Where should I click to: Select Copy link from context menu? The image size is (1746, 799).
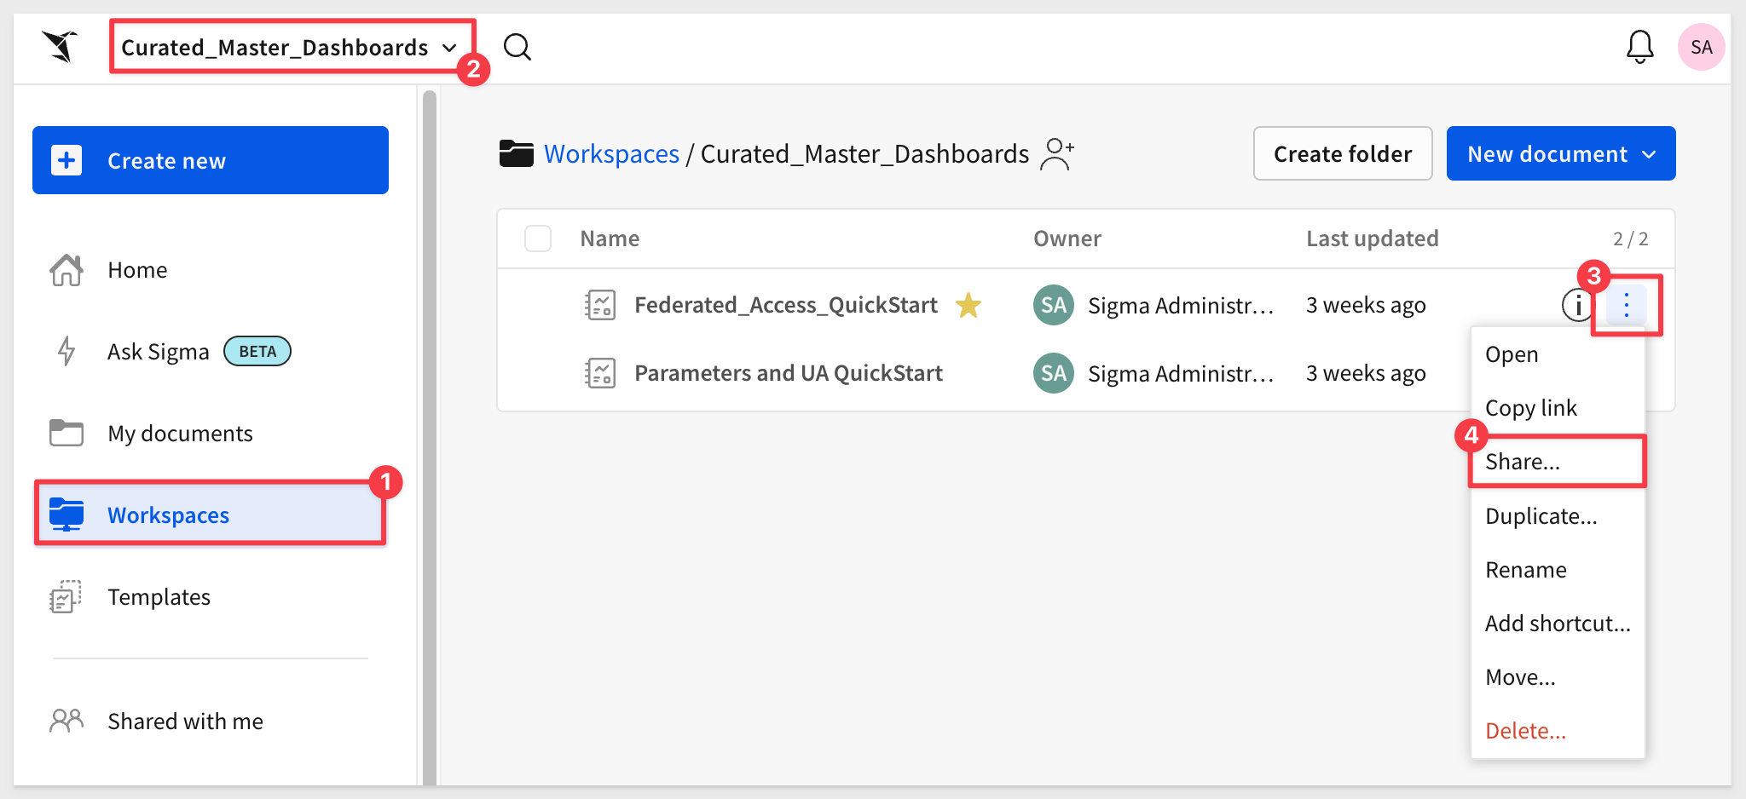click(1558, 408)
